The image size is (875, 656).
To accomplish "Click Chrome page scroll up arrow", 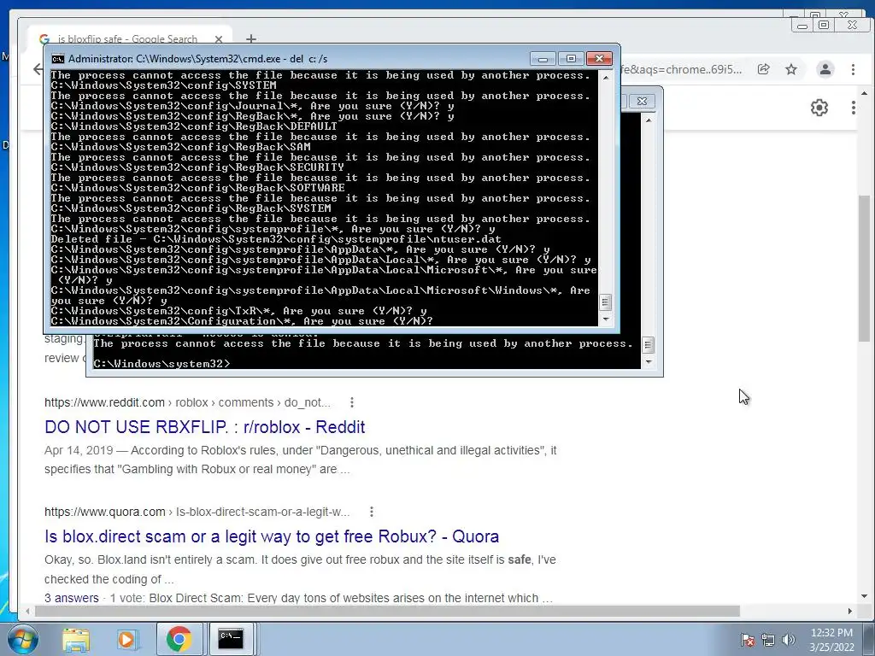I will (865, 94).
